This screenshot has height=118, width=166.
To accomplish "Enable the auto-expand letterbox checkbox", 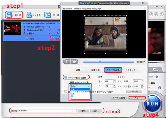I will coord(66,91).
